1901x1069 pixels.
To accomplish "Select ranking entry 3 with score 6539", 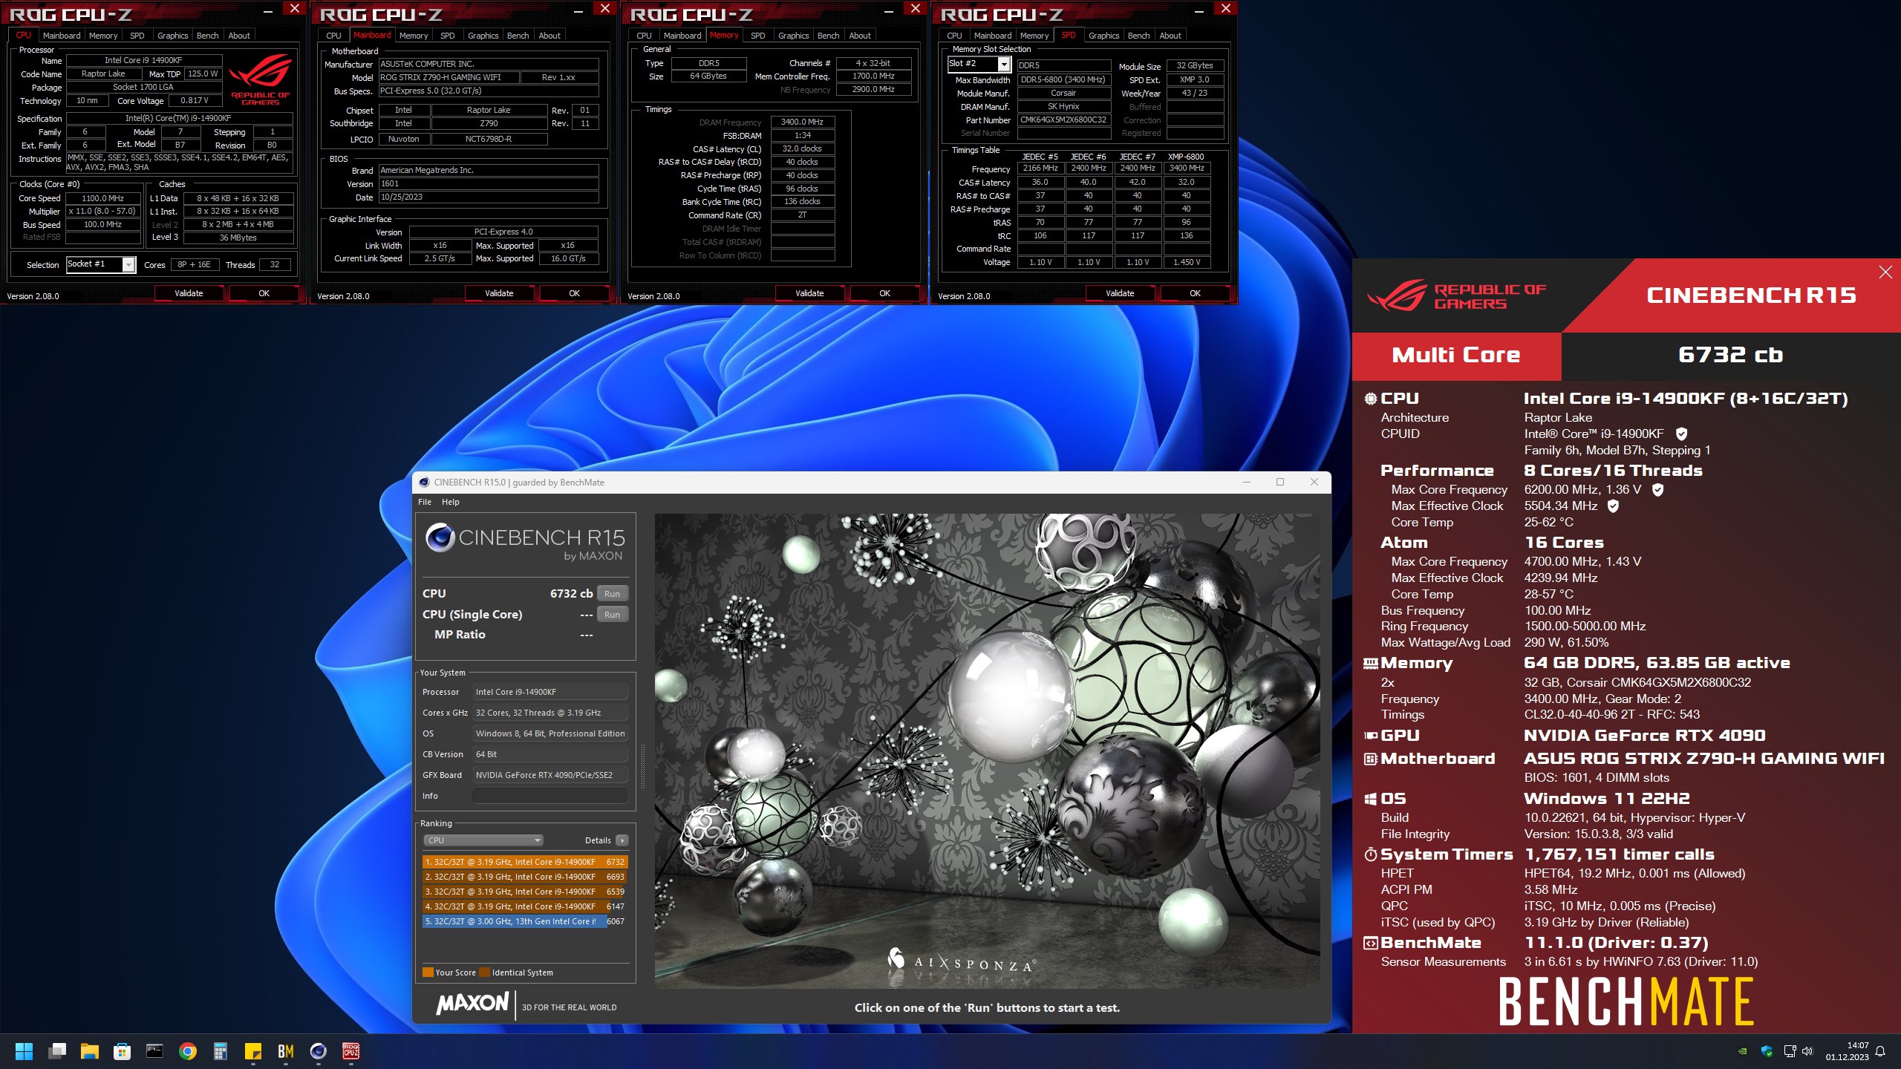I will [525, 892].
